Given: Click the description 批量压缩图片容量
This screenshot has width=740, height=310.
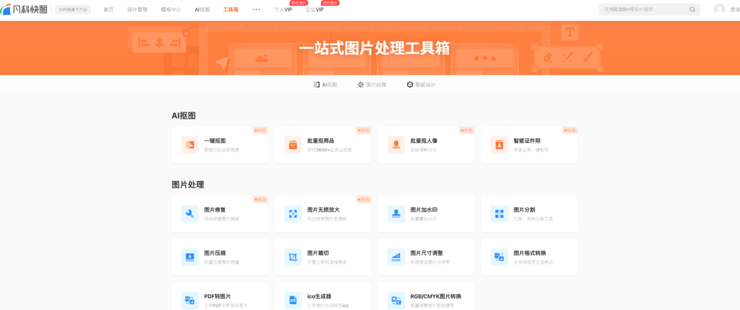Looking at the screenshot, I should point(221,262).
